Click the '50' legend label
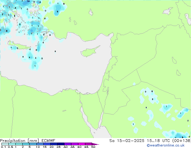The image size is (191, 148). pos(93,147)
